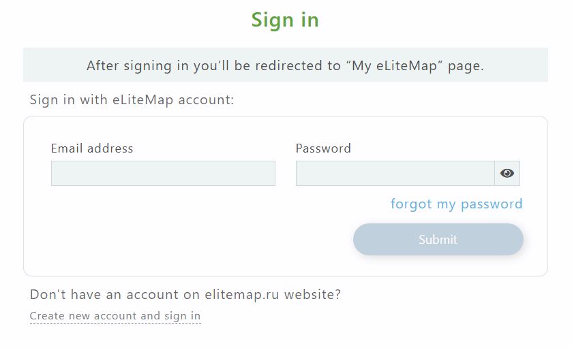572x348 pixels.
Task: Register via the dashed-underlined account link
Action: [x=115, y=316]
